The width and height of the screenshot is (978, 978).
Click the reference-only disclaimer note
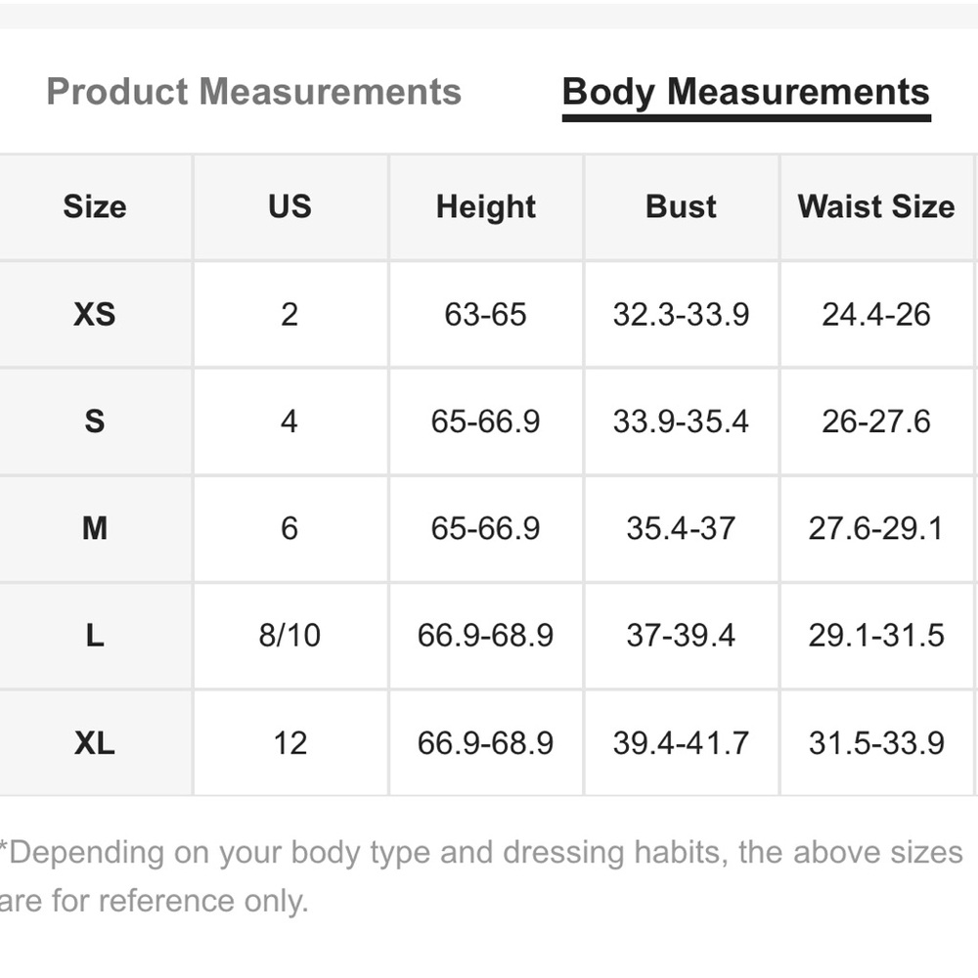[481, 876]
